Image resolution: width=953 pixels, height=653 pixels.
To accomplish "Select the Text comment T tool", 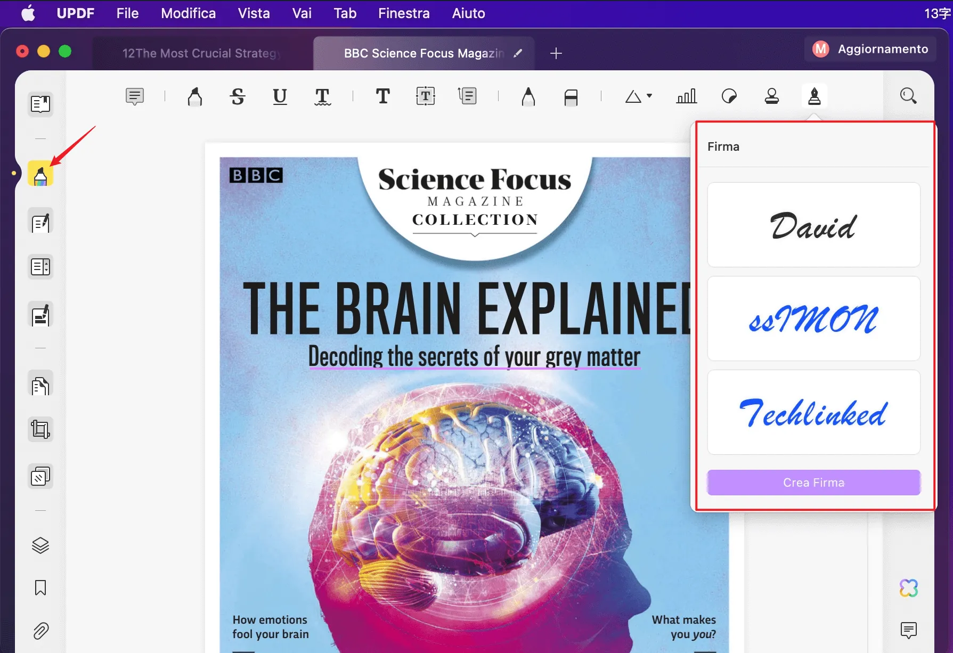I will [382, 96].
